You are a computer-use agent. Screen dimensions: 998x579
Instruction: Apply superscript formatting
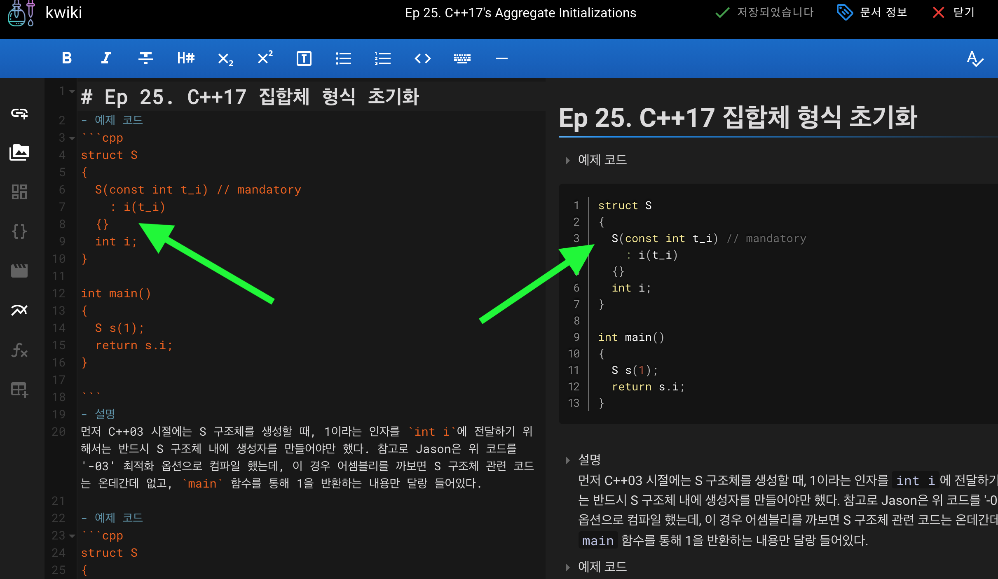[265, 58]
